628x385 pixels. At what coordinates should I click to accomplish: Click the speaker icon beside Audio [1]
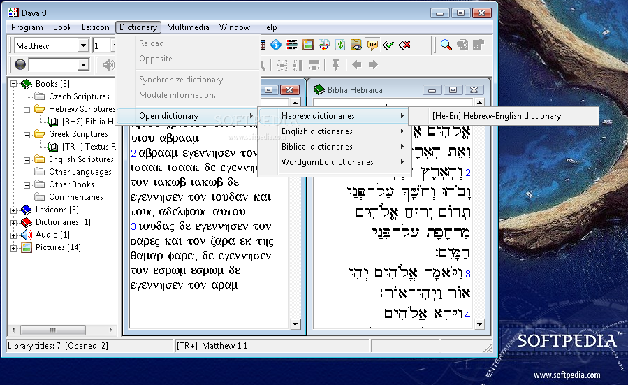click(x=27, y=235)
